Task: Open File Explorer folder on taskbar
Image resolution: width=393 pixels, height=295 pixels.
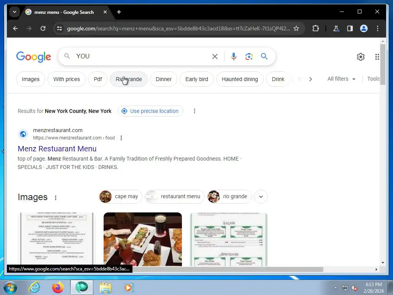Action: click(106, 287)
